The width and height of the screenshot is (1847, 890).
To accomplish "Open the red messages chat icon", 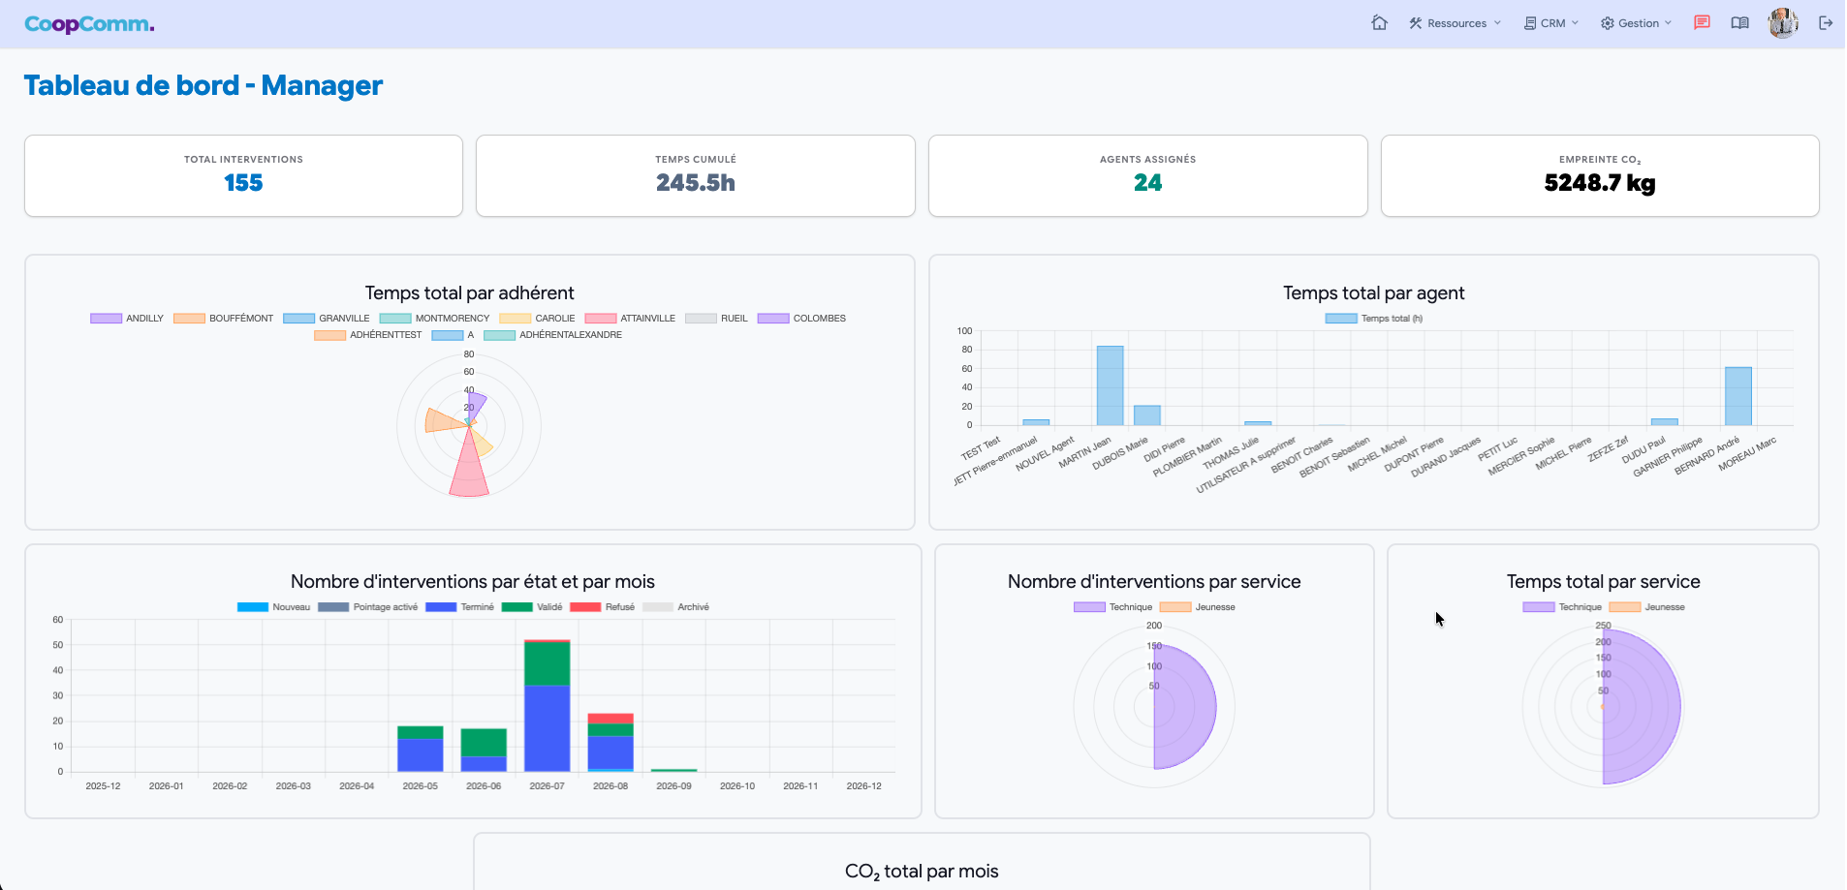I will point(1702,23).
